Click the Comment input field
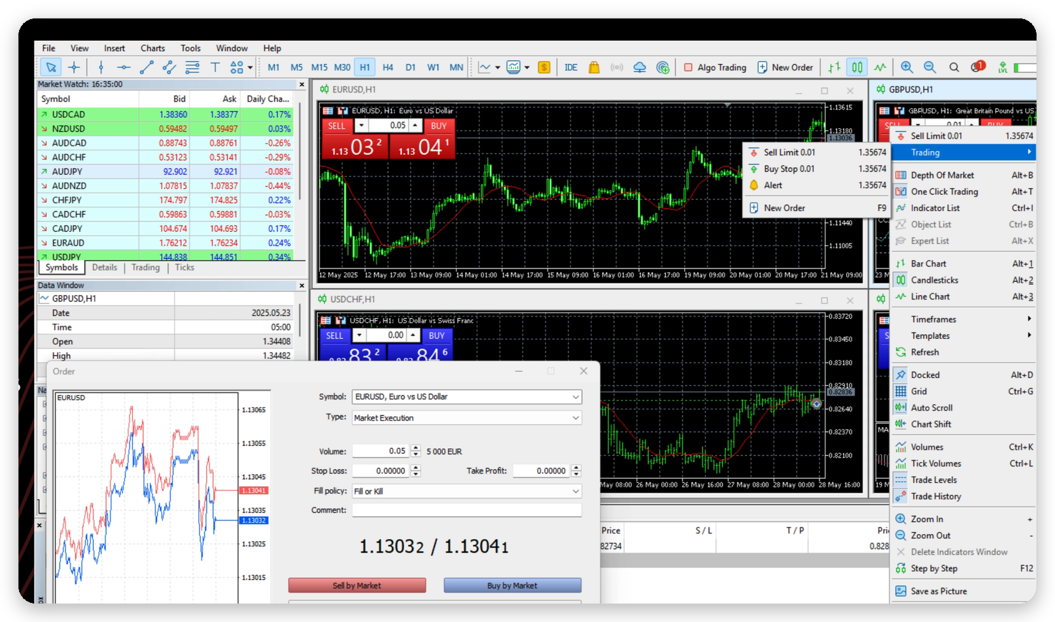This screenshot has height=622, width=1055. (467, 510)
